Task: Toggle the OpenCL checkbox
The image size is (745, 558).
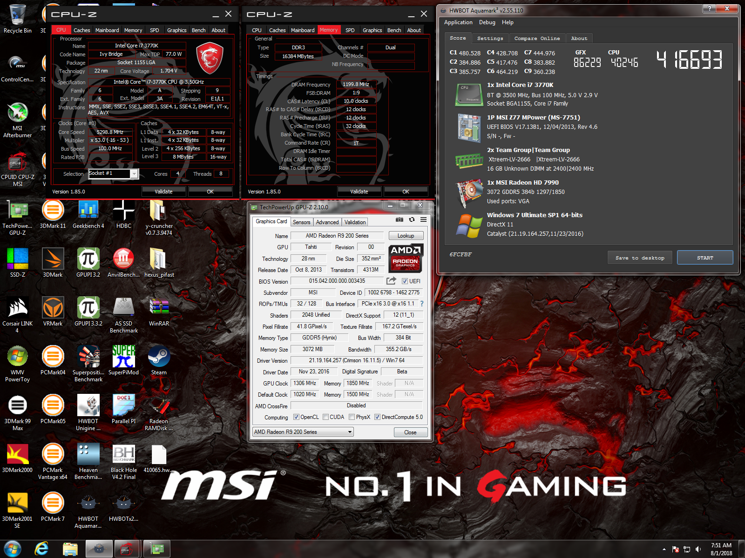Action: pyautogui.click(x=296, y=417)
